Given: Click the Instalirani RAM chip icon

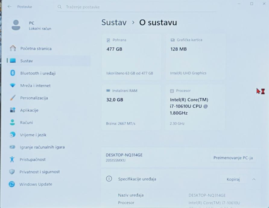Looking at the screenshot, I should (108, 90).
